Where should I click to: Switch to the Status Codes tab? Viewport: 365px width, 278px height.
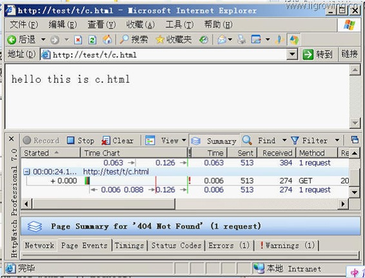(x=176, y=245)
